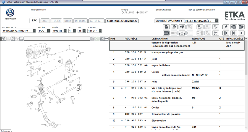248x132 pixels.
Task: Open the SG dropdown showing 31
Action: click(x=84, y=31)
